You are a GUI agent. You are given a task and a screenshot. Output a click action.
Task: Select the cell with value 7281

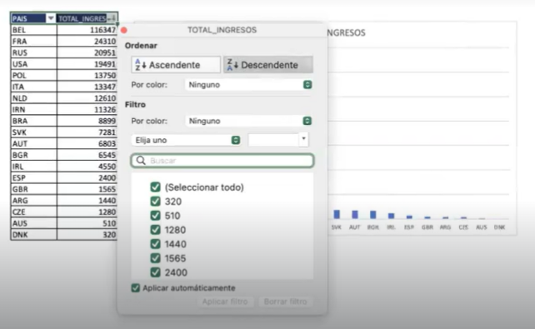point(87,132)
